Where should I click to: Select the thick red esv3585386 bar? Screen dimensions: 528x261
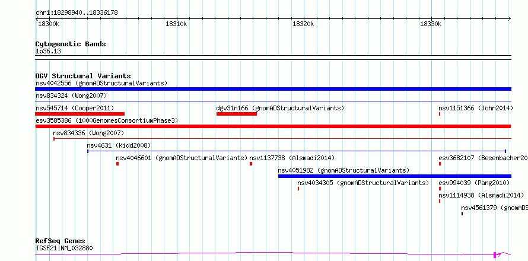273,126
